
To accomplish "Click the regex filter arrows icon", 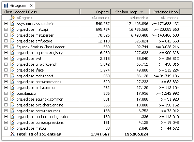I will point(12,18).
